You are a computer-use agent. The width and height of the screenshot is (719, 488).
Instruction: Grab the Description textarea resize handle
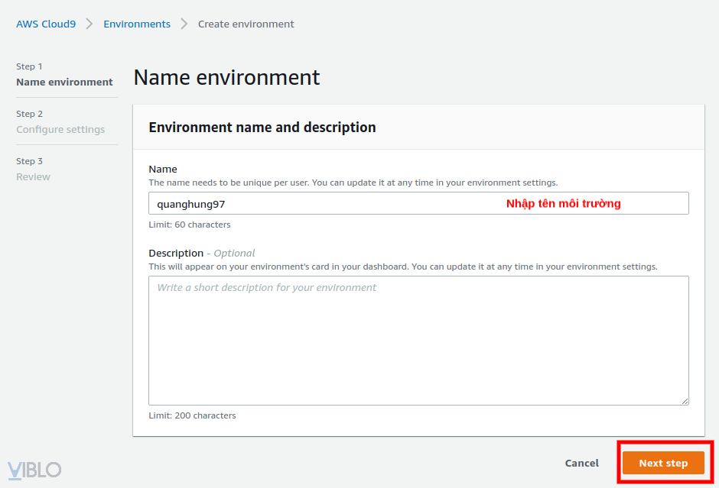(685, 401)
